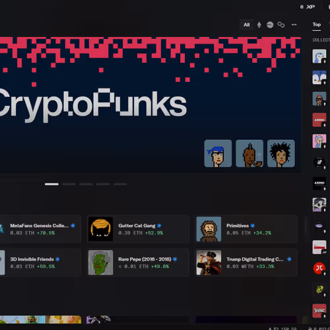The image size is (330, 330).
Task: Click the Gutter Cat Gang cat avatar
Action: [x=100, y=229]
